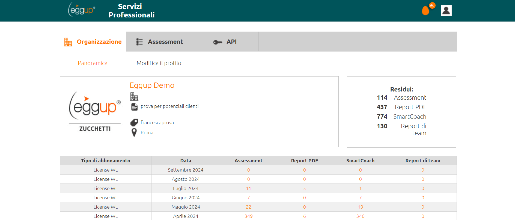This screenshot has width=515, height=220.
Task: Click Assessment value 11 for Luglio 2024
Action: pyautogui.click(x=248, y=188)
